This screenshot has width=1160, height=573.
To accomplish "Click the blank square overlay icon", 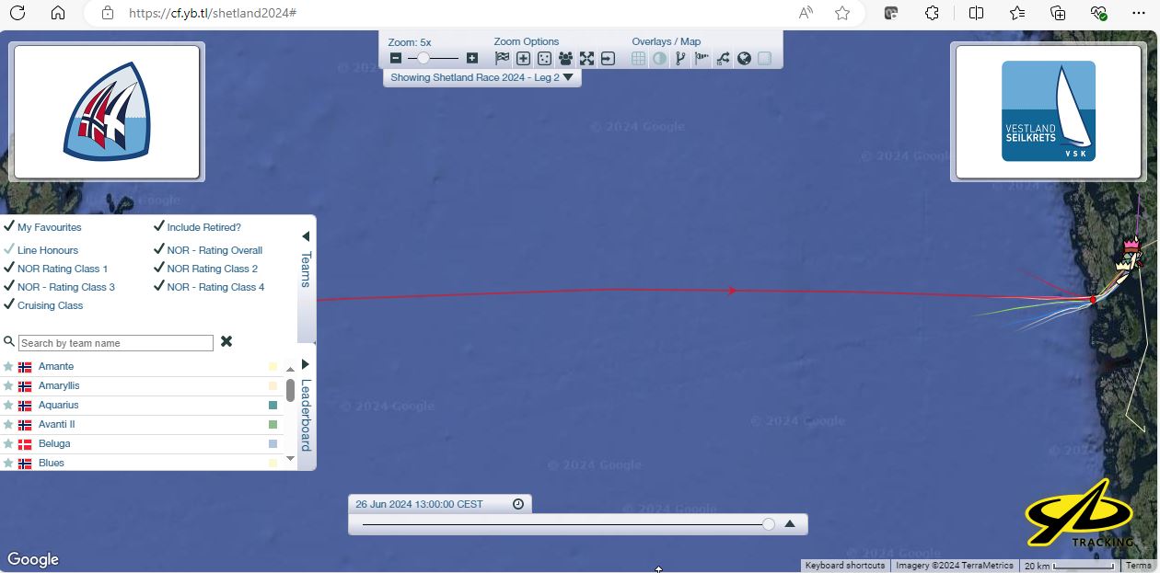I will [x=764, y=58].
